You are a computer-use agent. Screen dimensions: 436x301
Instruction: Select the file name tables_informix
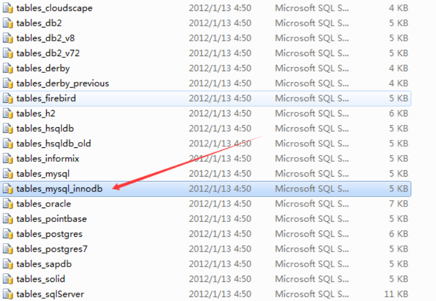click(x=48, y=158)
